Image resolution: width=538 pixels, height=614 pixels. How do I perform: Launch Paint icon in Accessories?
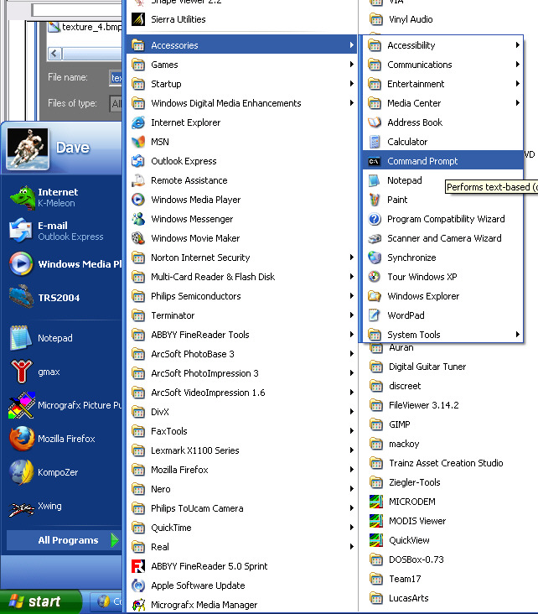pos(375,200)
